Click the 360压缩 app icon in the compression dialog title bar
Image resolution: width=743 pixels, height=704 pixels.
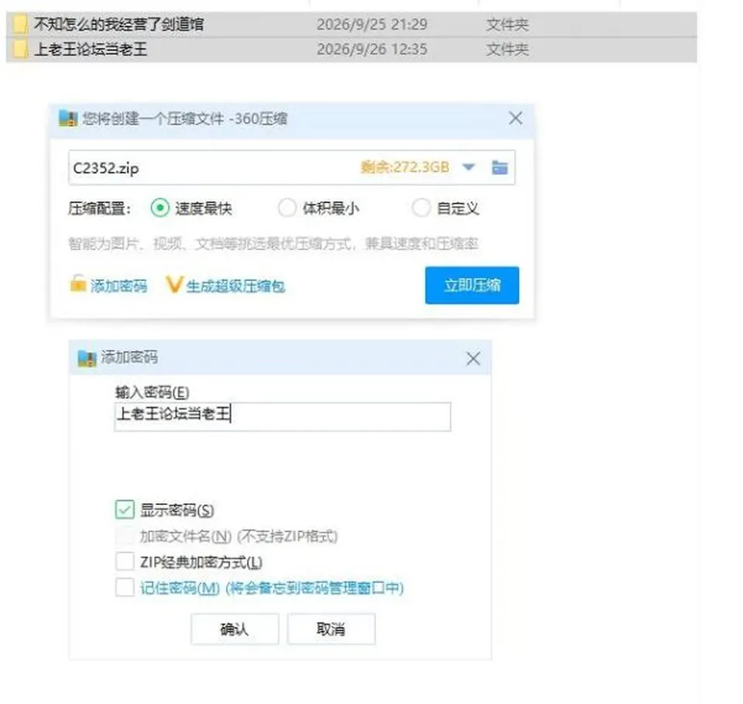68,118
